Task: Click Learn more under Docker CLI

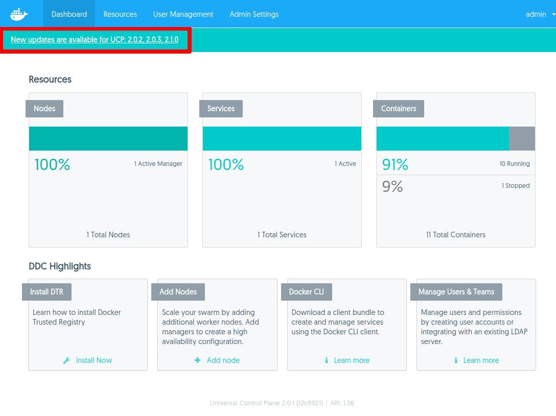Action: pos(352,360)
